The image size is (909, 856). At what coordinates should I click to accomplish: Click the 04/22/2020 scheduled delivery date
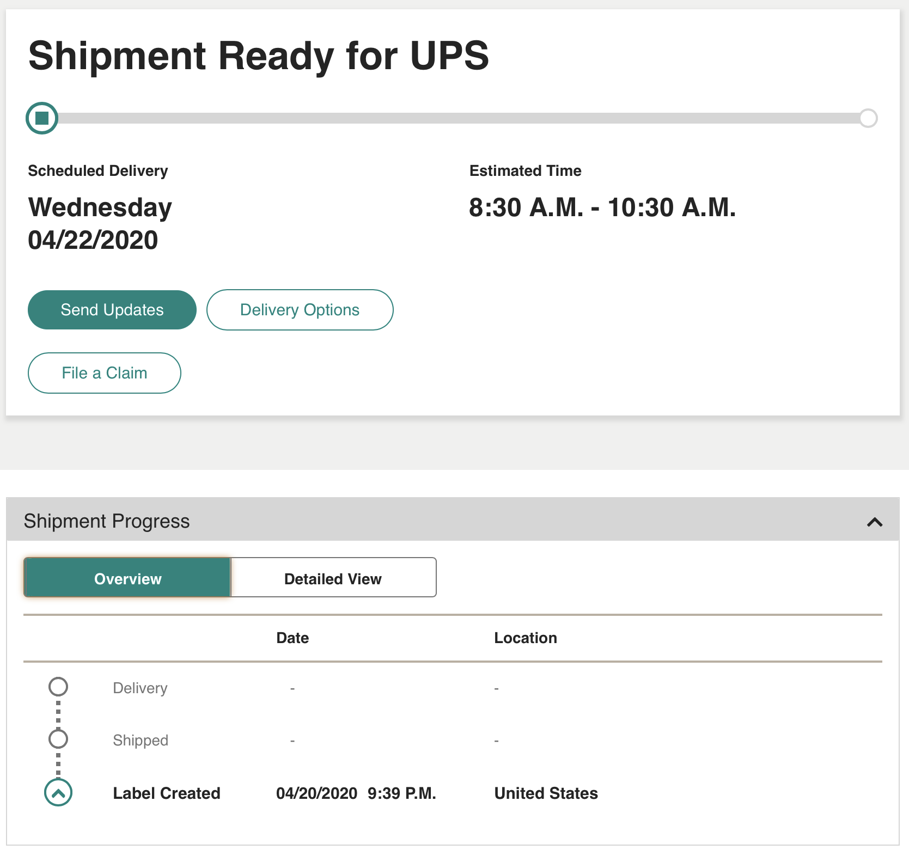[x=93, y=240]
